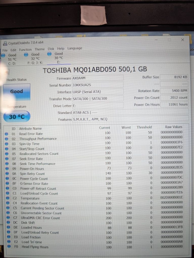Click the Worst column header
The height and width of the screenshot is (258, 194).
[x=126, y=127]
